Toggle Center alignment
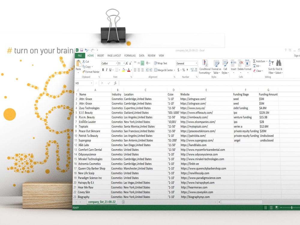Image resolution: width=300 pixels, height=225 pixels. [139, 70]
